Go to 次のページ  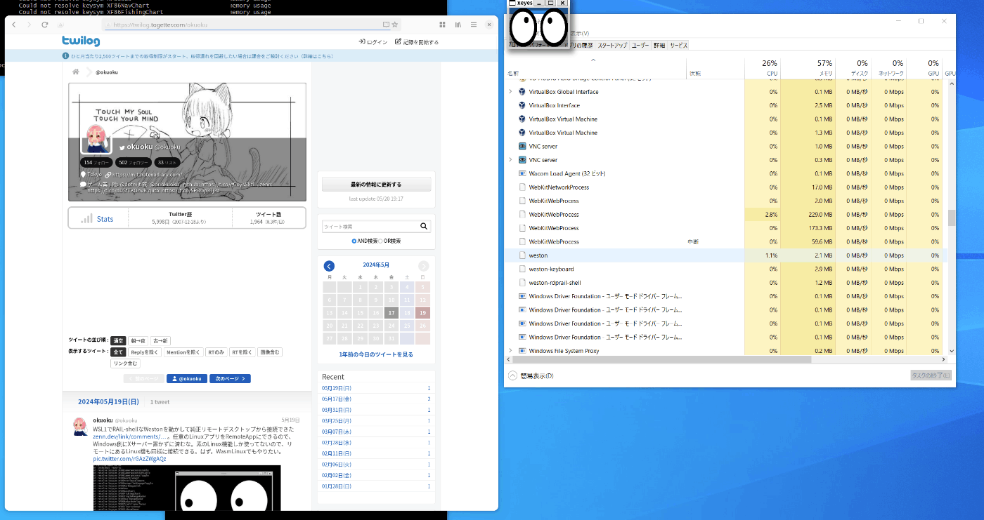[230, 379]
